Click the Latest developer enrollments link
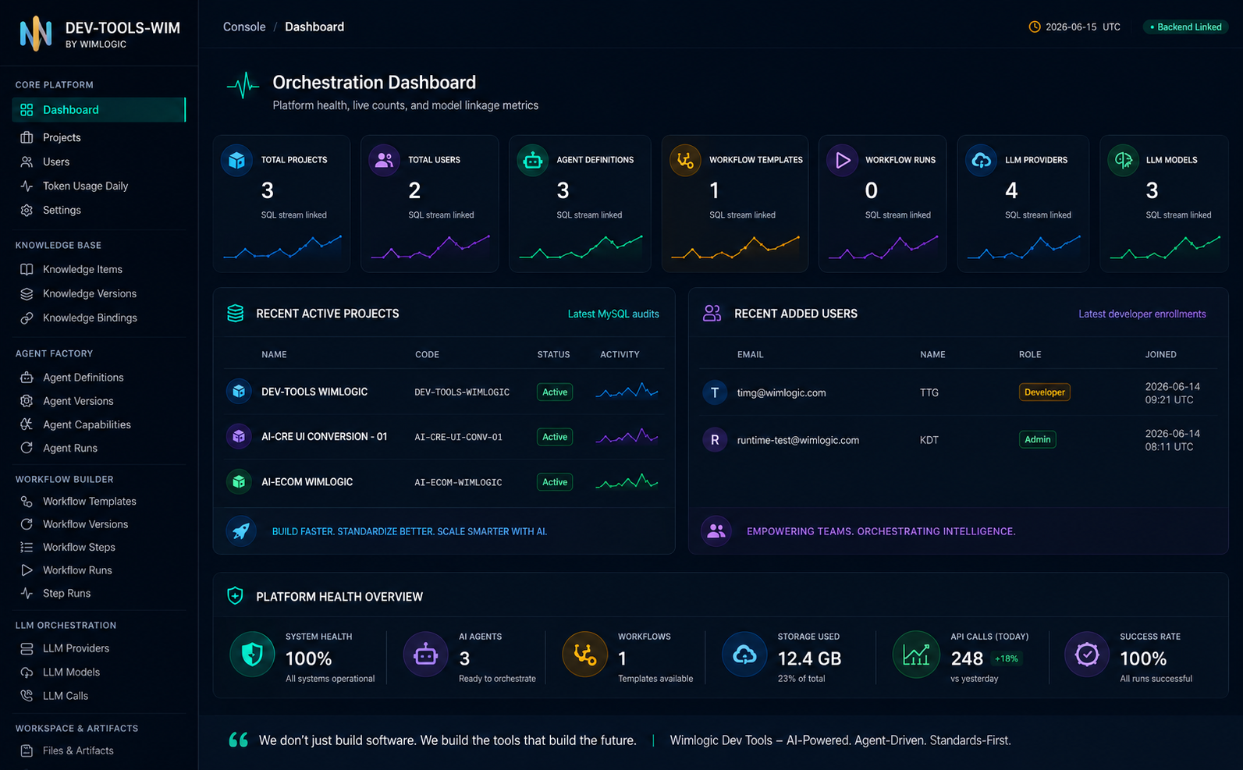The image size is (1243, 770). tap(1142, 314)
